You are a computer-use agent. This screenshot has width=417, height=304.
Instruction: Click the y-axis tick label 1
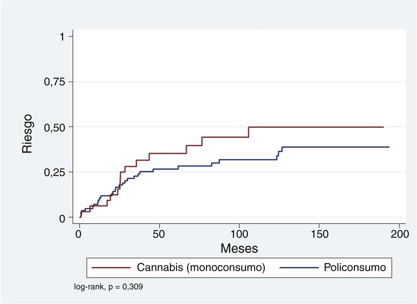[62, 37]
